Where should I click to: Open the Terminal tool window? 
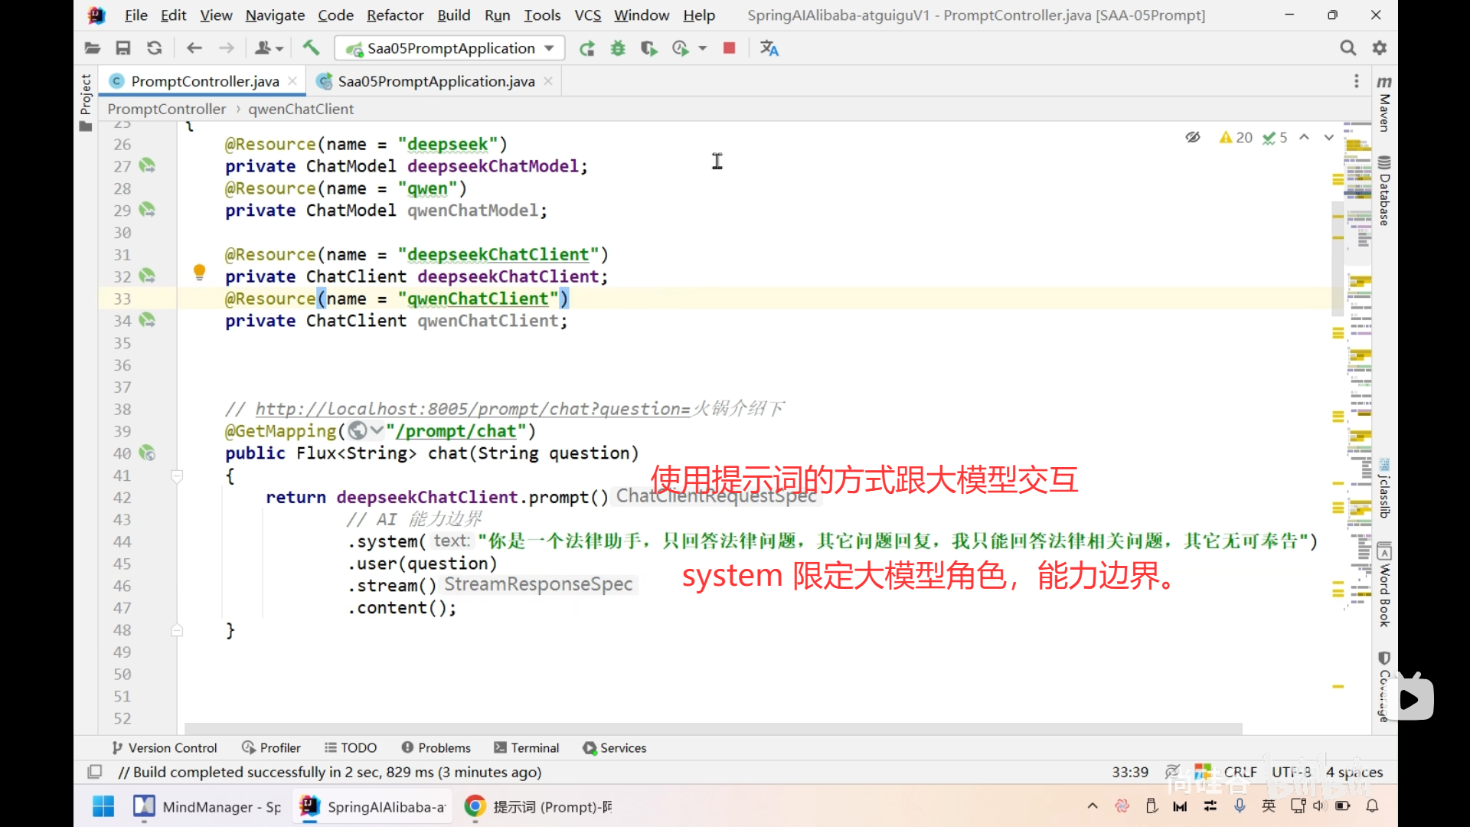[527, 747]
